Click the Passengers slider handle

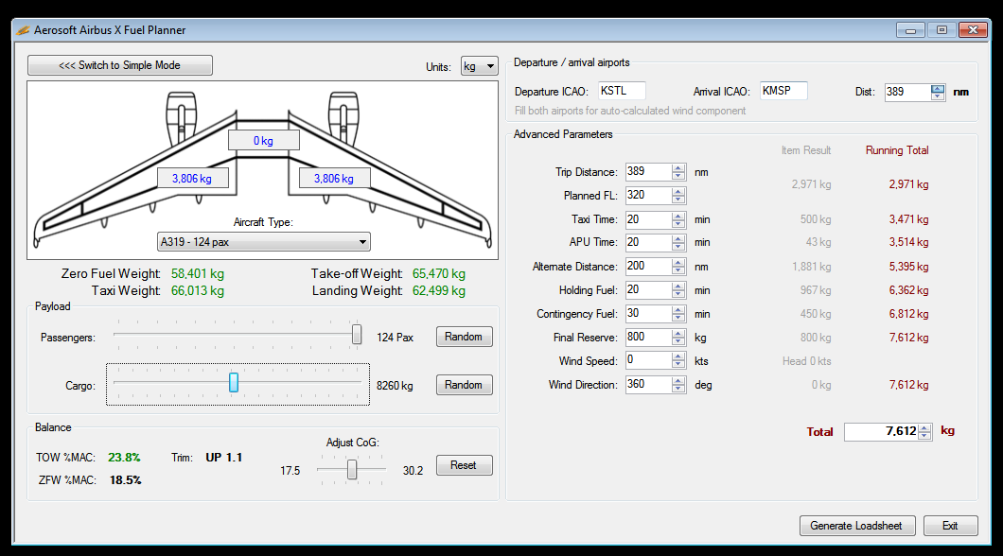pos(357,335)
